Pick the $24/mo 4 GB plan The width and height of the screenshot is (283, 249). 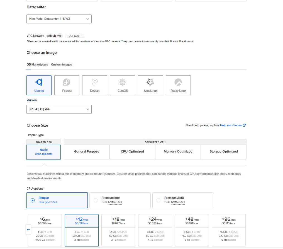[155, 230]
